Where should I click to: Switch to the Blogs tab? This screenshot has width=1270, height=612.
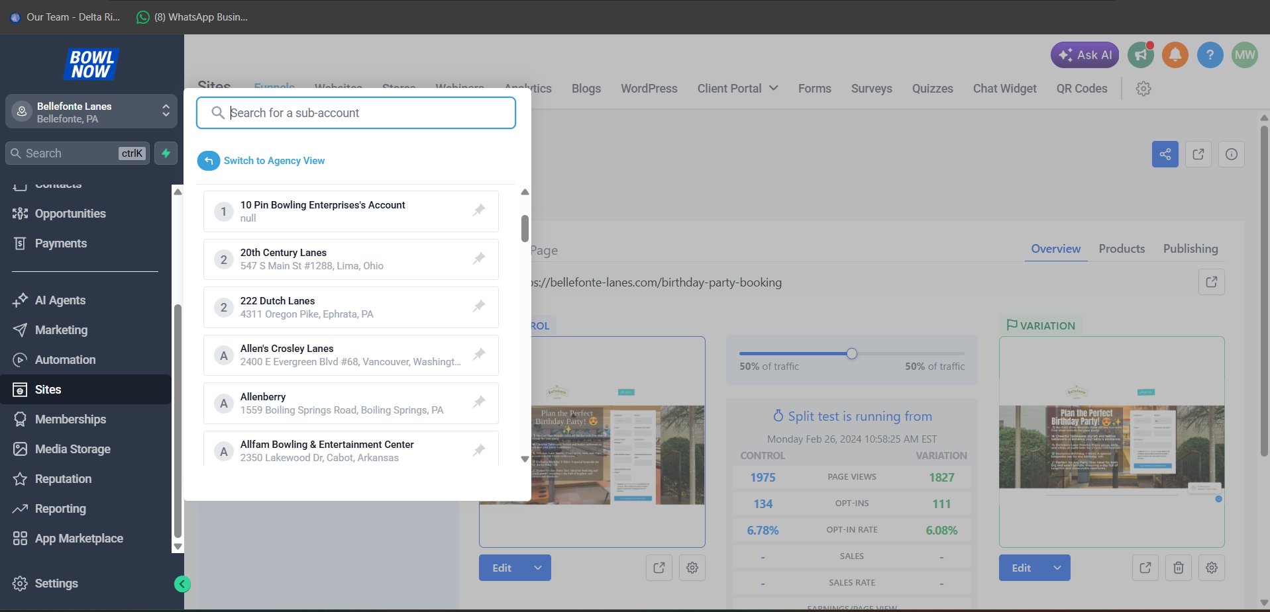(586, 89)
